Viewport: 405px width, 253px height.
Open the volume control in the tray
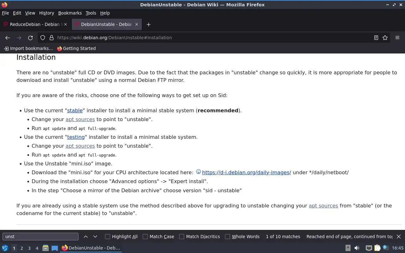[x=357, y=248]
